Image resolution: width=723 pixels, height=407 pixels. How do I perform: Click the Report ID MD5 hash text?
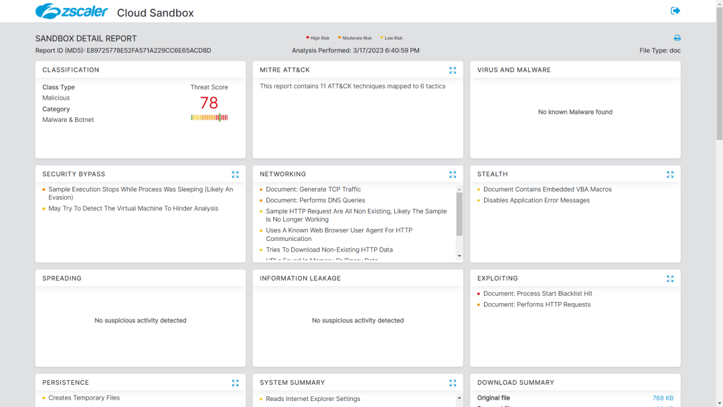tap(149, 51)
